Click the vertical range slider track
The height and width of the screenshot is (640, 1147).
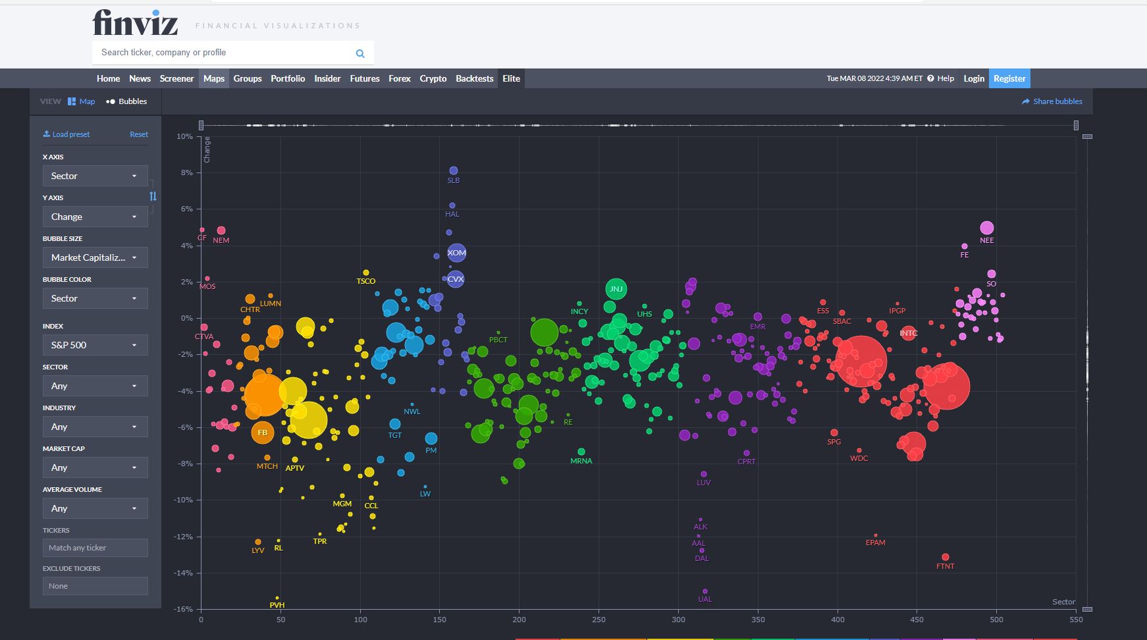[1087, 373]
